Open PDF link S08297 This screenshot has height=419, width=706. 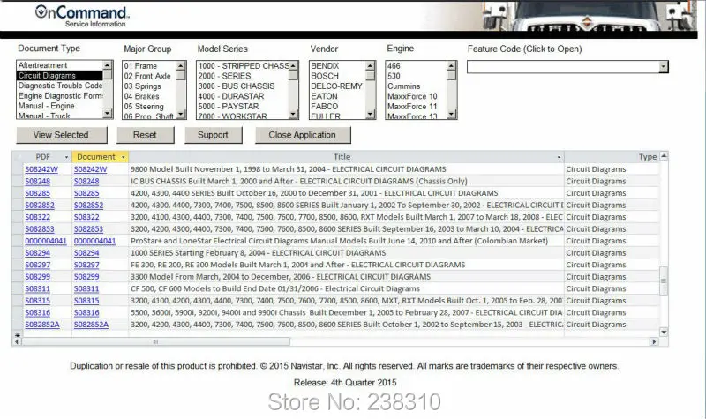point(37,265)
